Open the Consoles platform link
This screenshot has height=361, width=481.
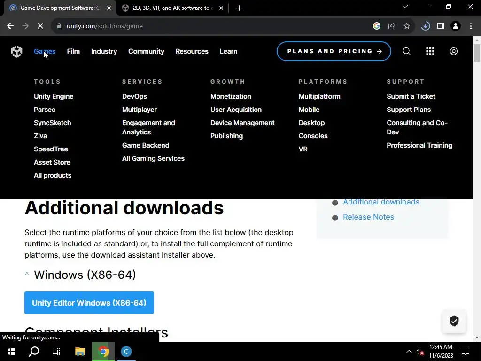tap(313, 136)
